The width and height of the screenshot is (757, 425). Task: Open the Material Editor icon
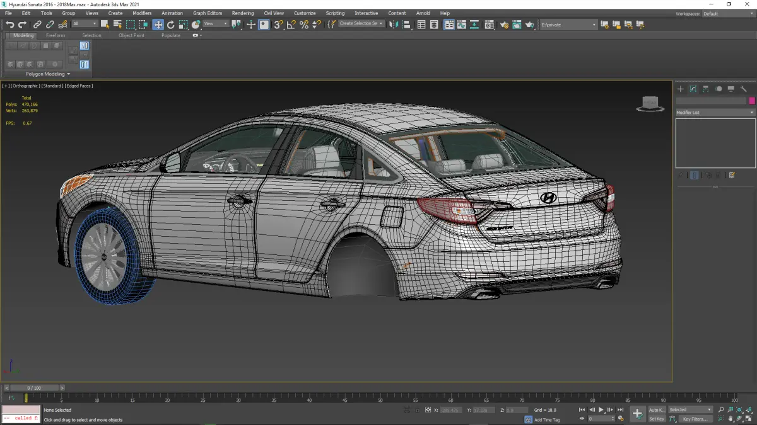pos(490,25)
